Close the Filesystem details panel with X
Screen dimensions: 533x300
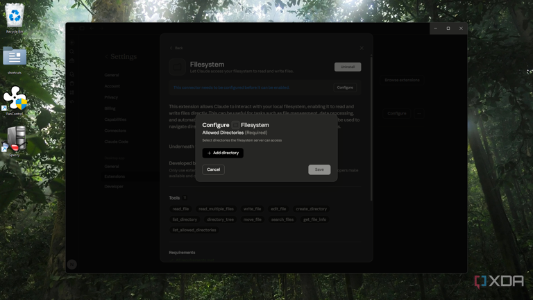click(362, 48)
